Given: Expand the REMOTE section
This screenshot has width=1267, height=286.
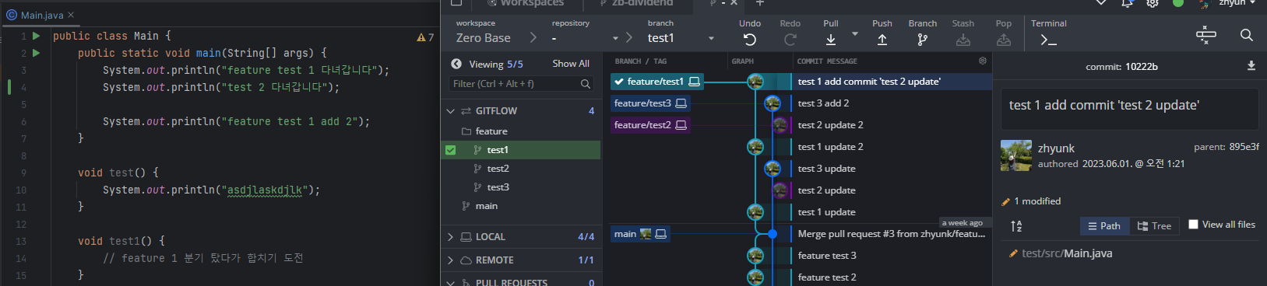Looking at the screenshot, I should coord(450,260).
